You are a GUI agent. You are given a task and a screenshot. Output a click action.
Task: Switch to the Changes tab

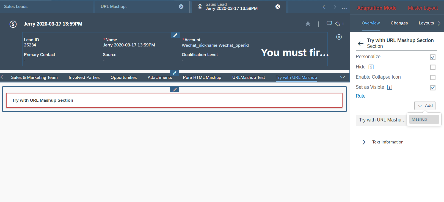[399, 23]
